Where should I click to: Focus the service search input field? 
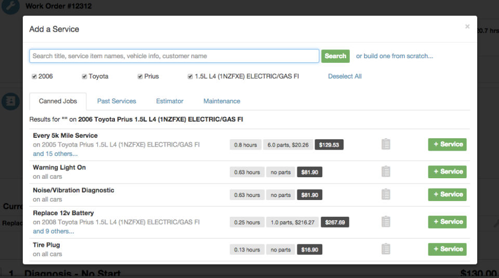[174, 56]
